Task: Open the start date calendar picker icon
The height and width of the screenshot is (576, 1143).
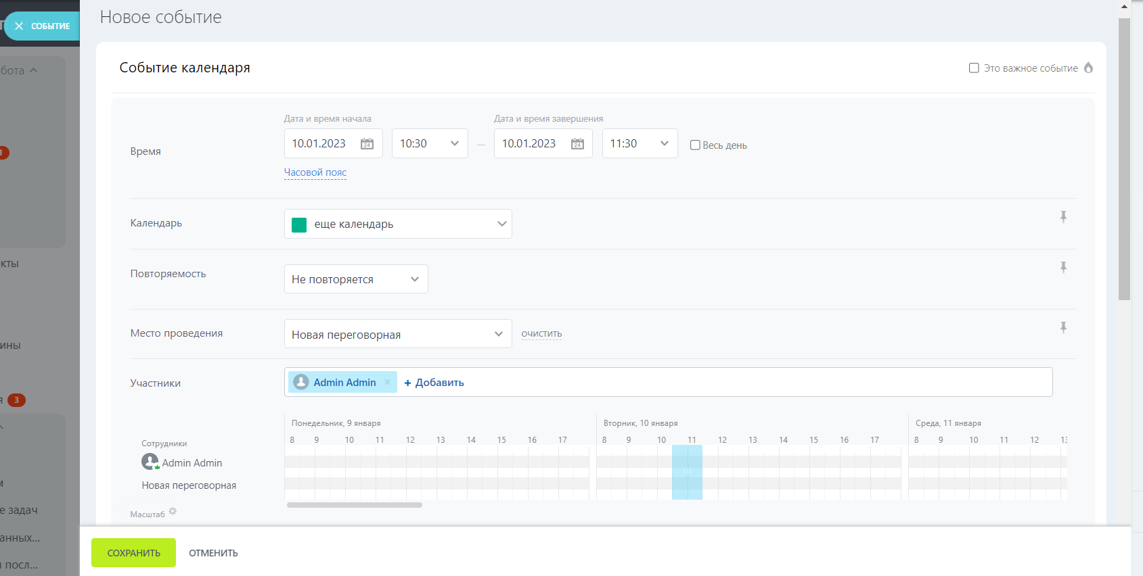Action: point(367,144)
